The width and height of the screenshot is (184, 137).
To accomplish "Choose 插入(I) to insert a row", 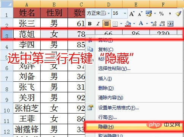I will coord(105,79).
